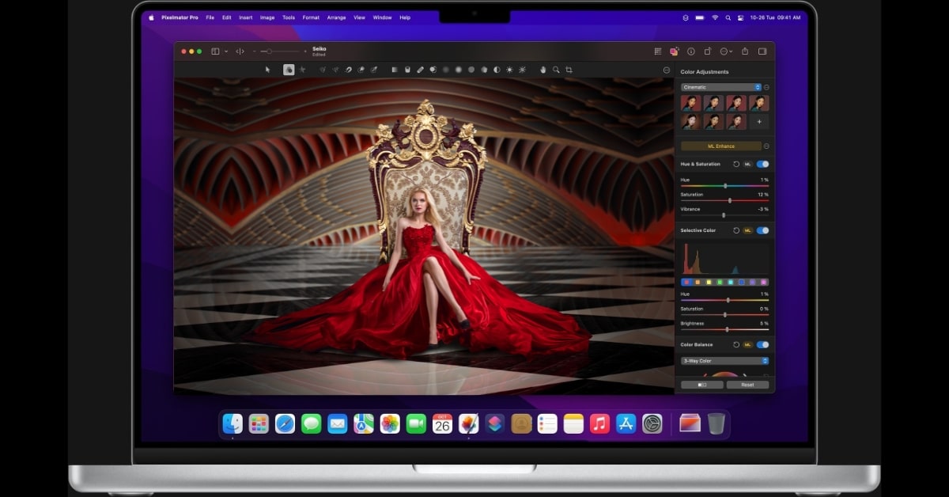The image size is (949, 497).
Task: Adjust the Brightness slider in Selective Color
Action: [724, 329]
